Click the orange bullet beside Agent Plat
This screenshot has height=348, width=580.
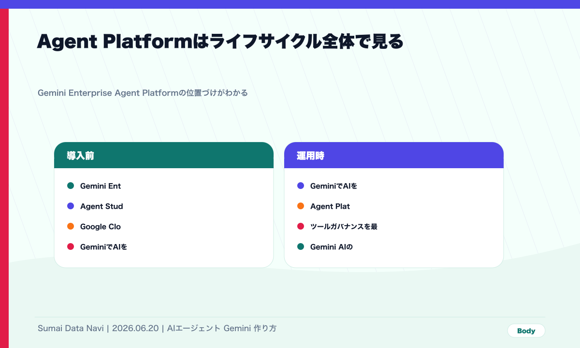301,206
